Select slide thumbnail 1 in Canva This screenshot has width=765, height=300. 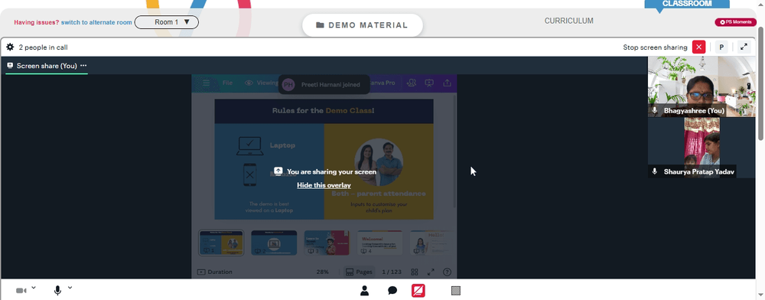tap(221, 243)
